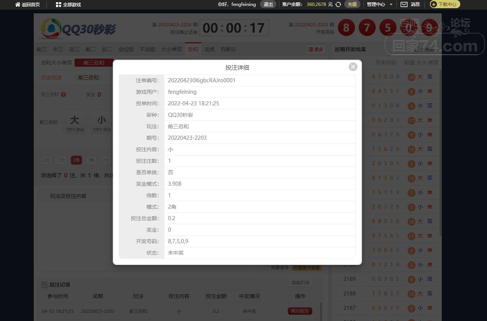Close the 投注详细 dialog

(353, 67)
